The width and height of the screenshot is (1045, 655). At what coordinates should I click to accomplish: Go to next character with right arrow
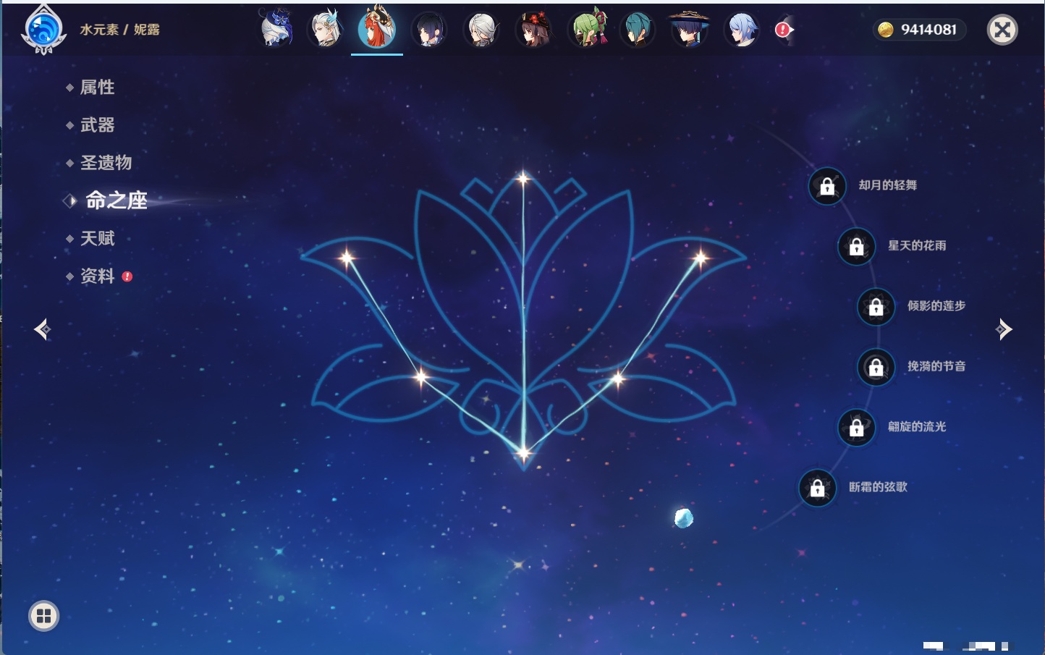pyautogui.click(x=1003, y=329)
